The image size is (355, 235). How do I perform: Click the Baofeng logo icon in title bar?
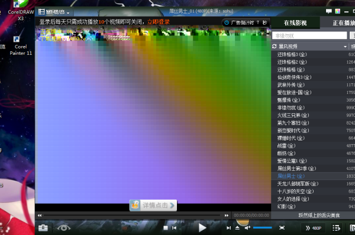coord(41,12)
